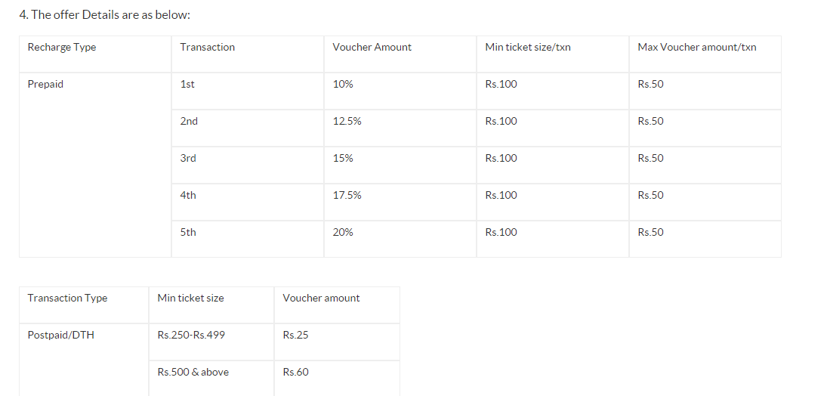Click the 15% voucher amount cell
Image resolution: width=830 pixels, height=396 pixels.
343,159
